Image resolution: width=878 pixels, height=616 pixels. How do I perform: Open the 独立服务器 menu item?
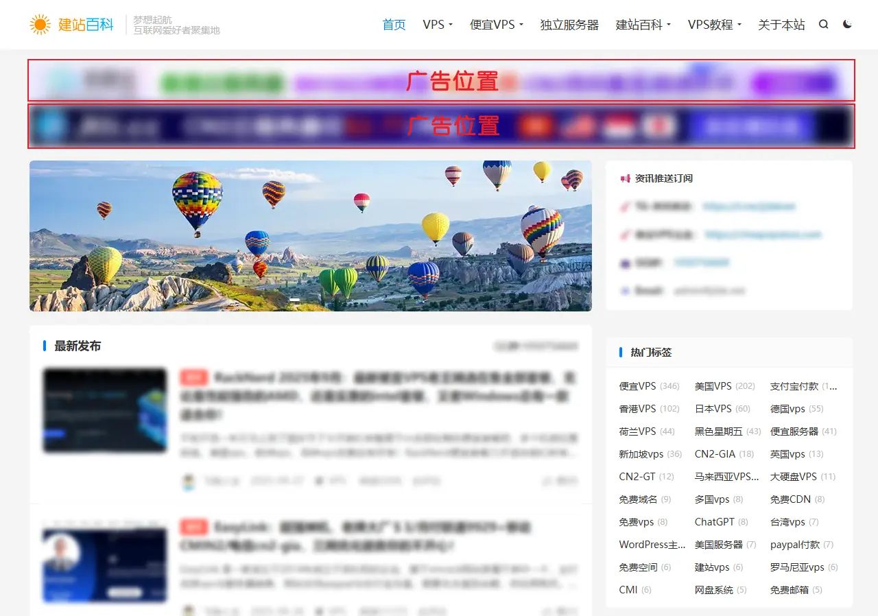569,25
